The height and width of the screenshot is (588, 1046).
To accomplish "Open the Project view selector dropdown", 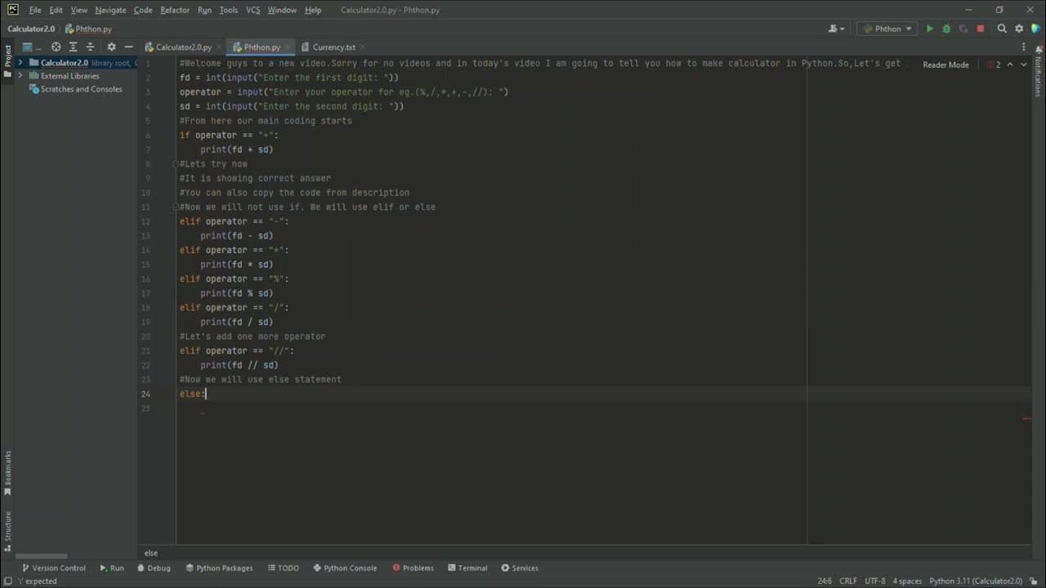I will 31,47.
